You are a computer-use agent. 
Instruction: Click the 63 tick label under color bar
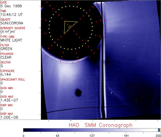point(57,135)
